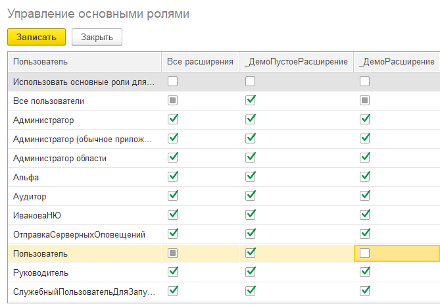Select the СлужебныйПользовательДляЗапу... row name
This screenshot has height=306, width=440.
click(83, 291)
